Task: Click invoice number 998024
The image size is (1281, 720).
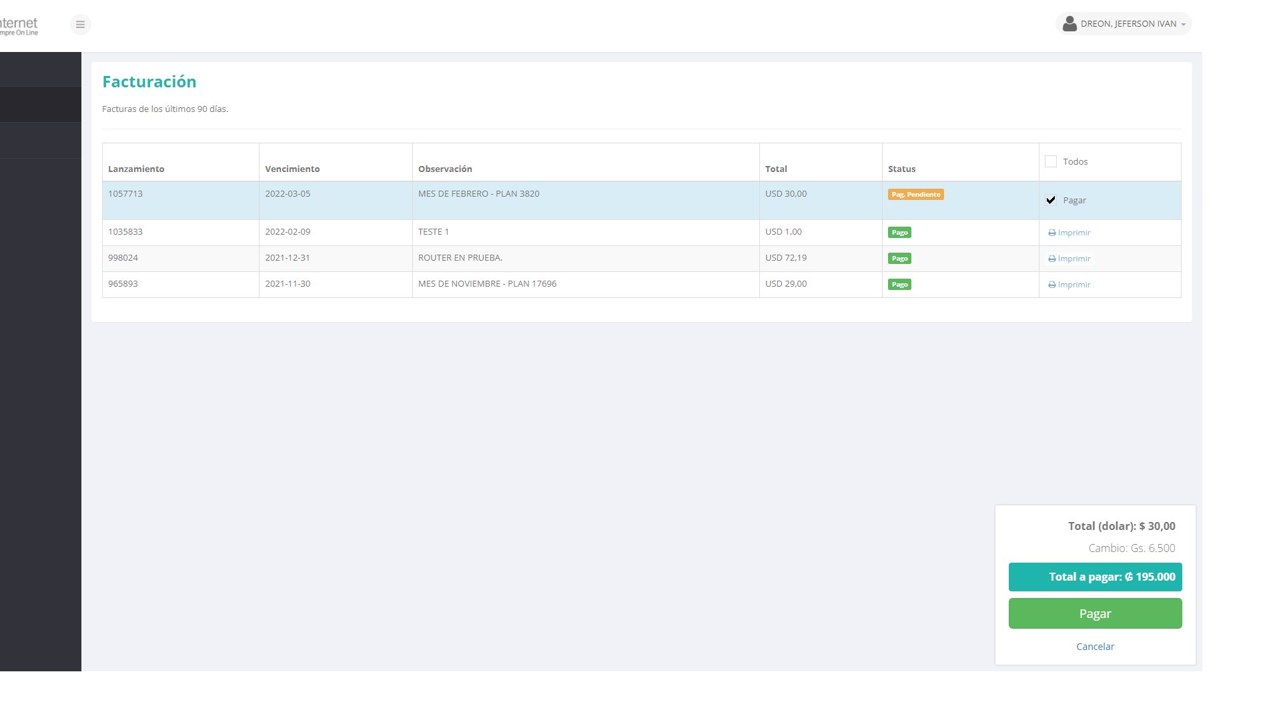Action: [x=123, y=258]
